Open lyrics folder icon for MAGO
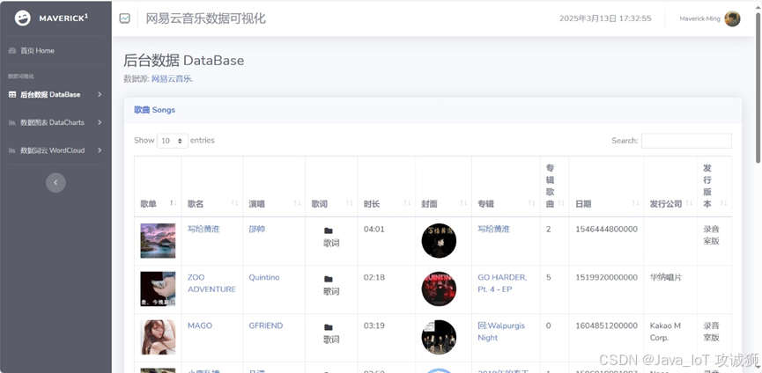Viewport: 762px width, 373px height. (x=329, y=327)
